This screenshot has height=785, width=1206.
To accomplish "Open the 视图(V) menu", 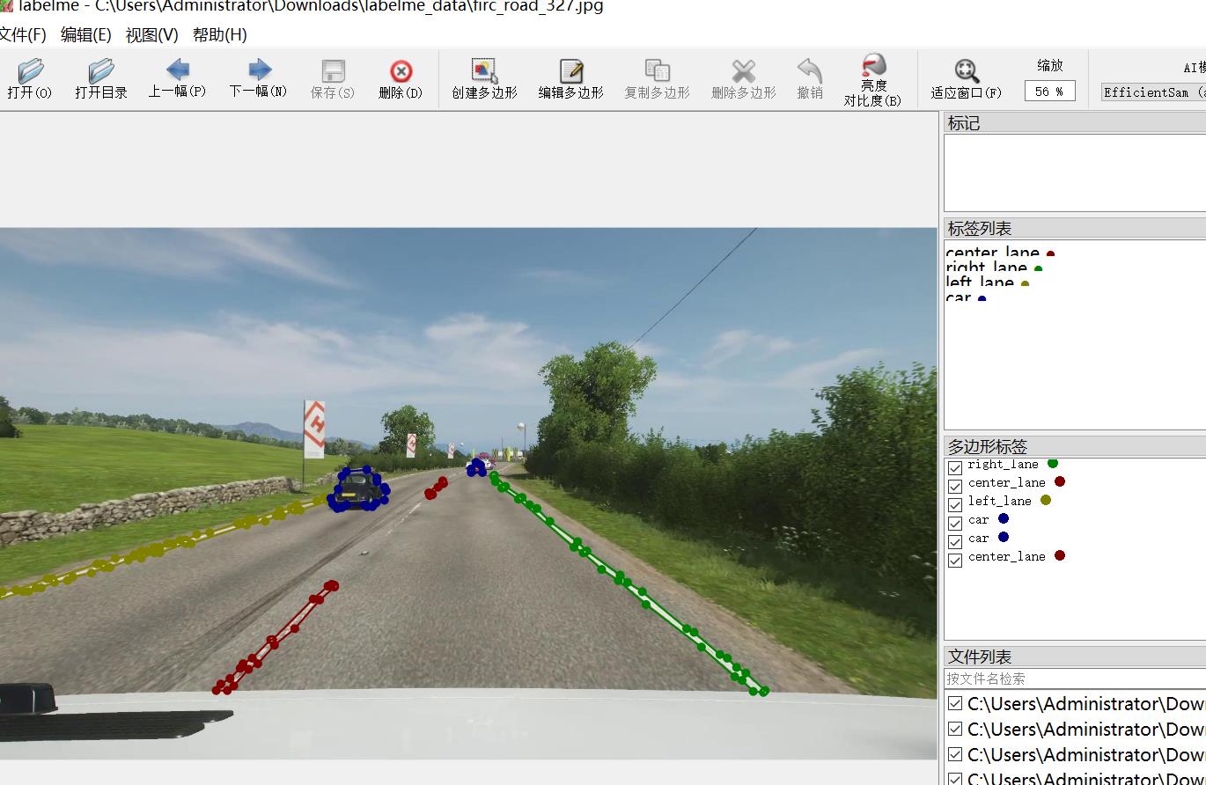I will [x=151, y=35].
